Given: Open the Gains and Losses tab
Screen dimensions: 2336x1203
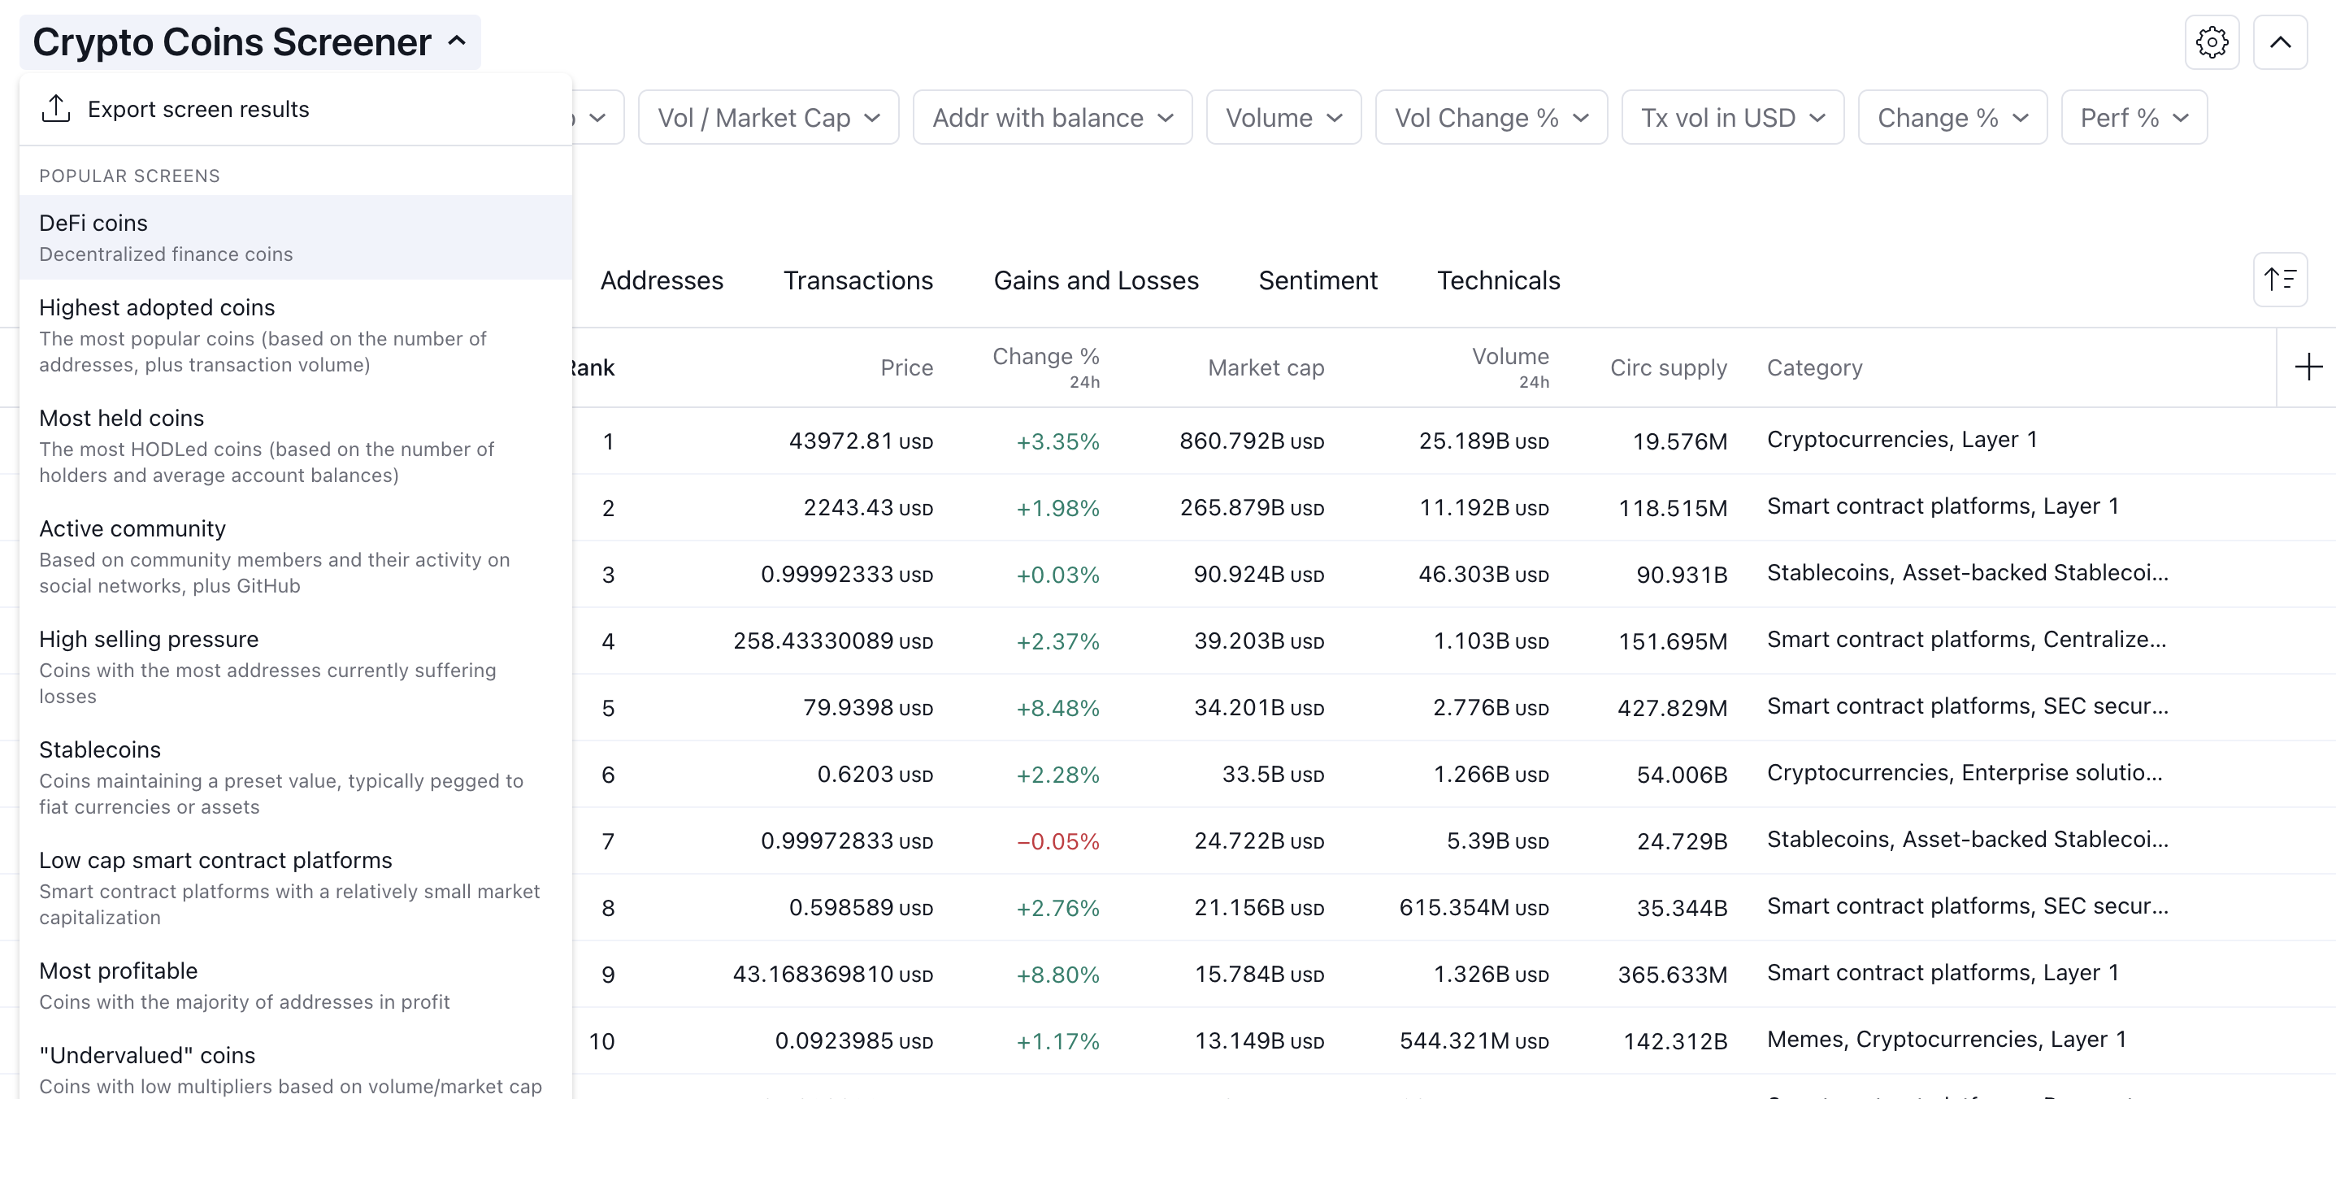Looking at the screenshot, I should click(x=1096, y=281).
